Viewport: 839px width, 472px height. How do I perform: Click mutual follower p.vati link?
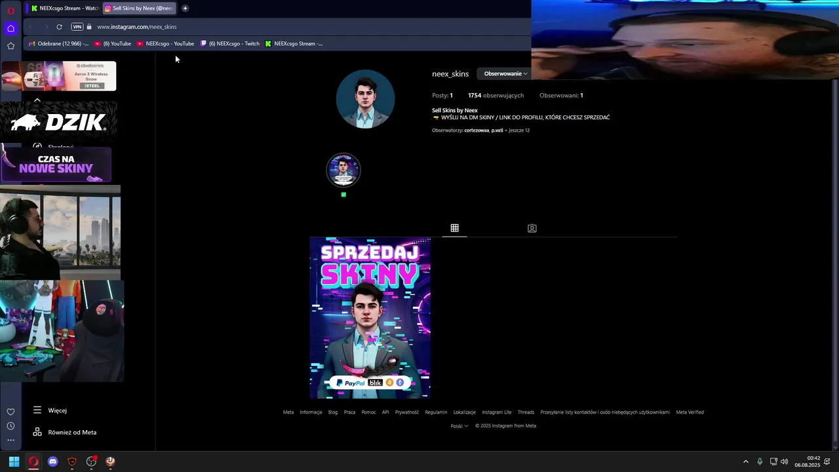pos(497,130)
